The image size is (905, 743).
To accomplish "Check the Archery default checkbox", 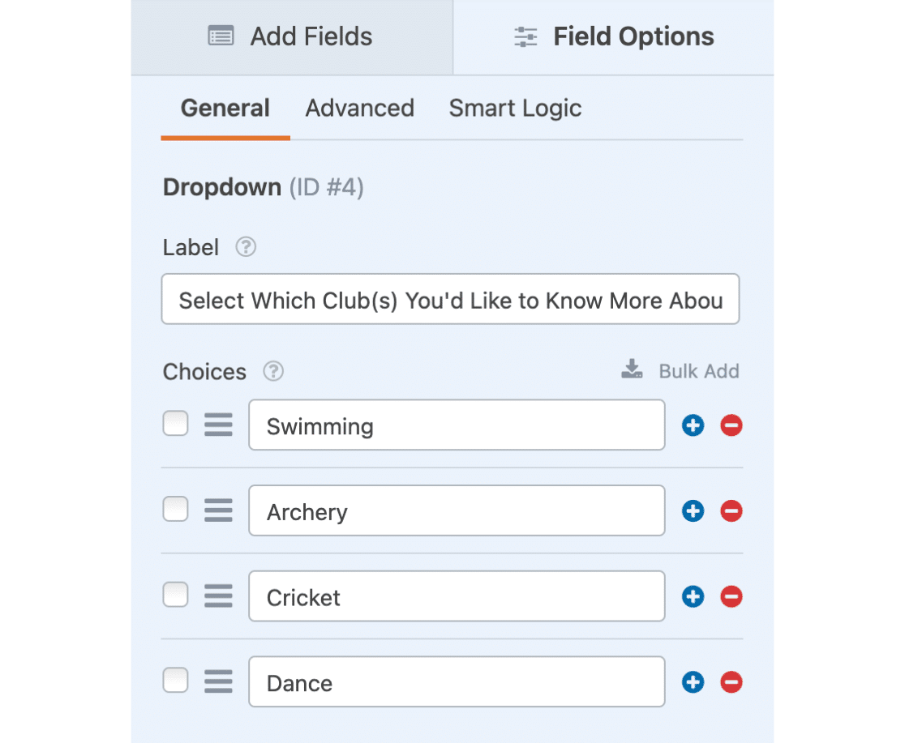I will pyautogui.click(x=175, y=509).
